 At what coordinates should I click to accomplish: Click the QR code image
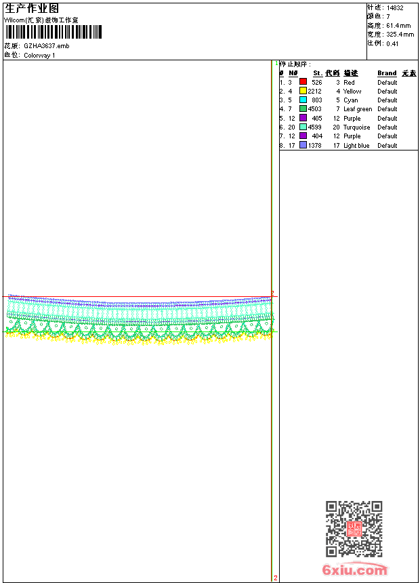354,529
